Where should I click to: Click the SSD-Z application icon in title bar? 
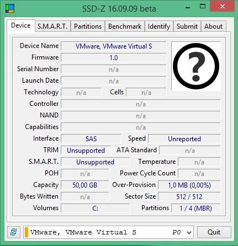tap(10, 8)
